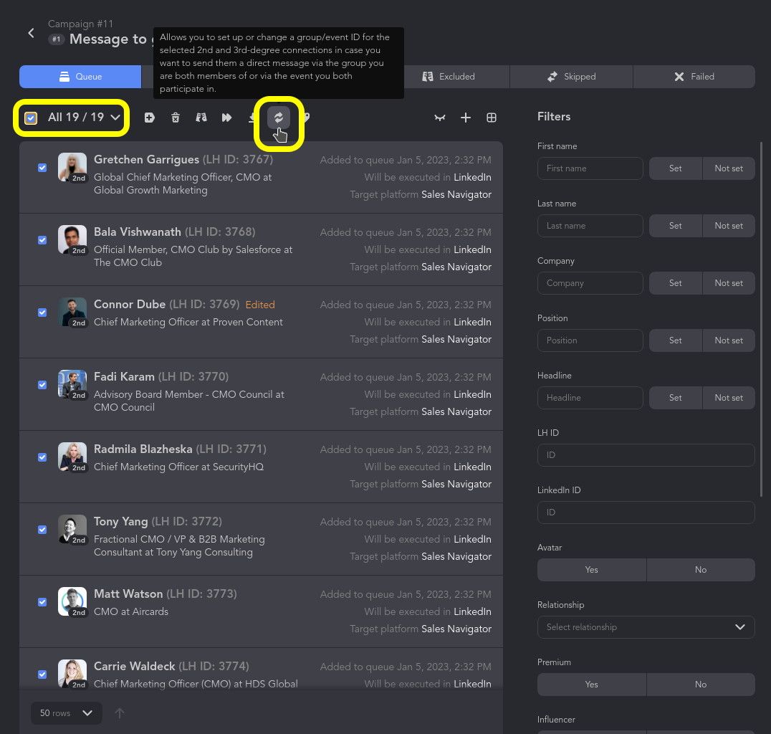Open the grid columns layout icon

pos(492,118)
